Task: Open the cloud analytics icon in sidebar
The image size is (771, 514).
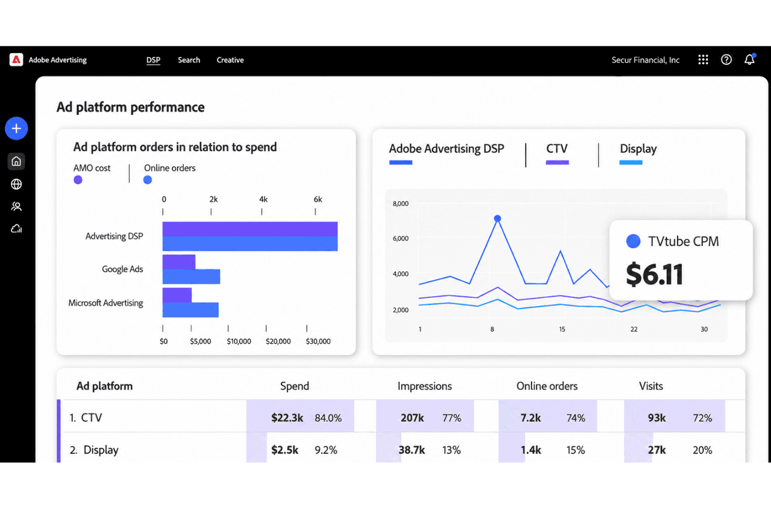Action: [x=16, y=229]
